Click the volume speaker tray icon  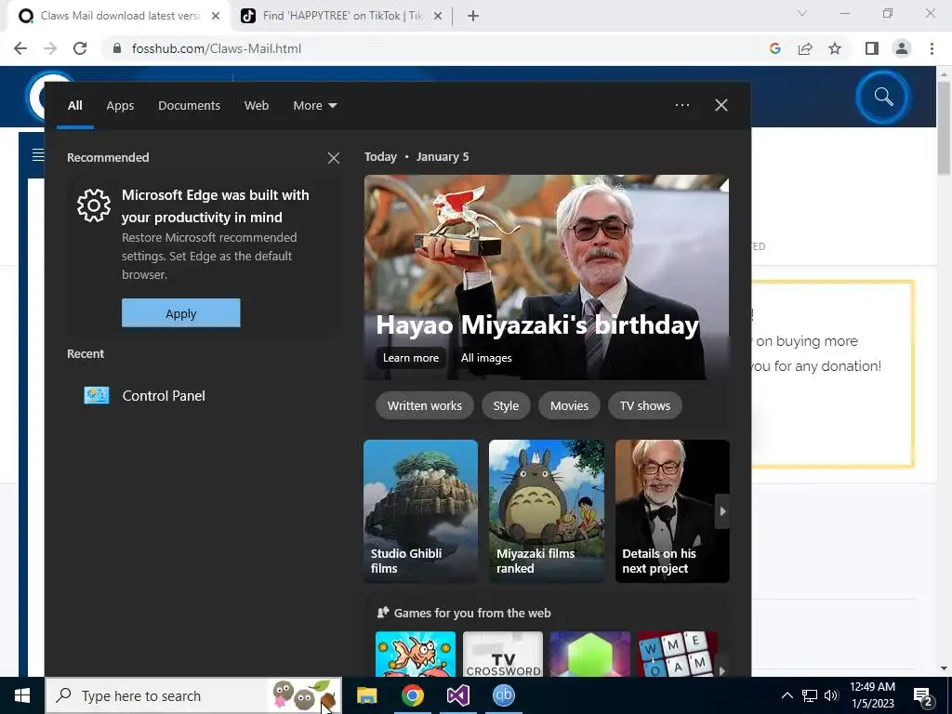point(831,695)
